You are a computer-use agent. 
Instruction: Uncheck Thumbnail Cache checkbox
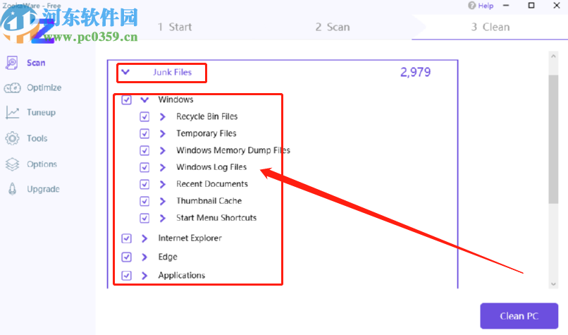point(144,201)
